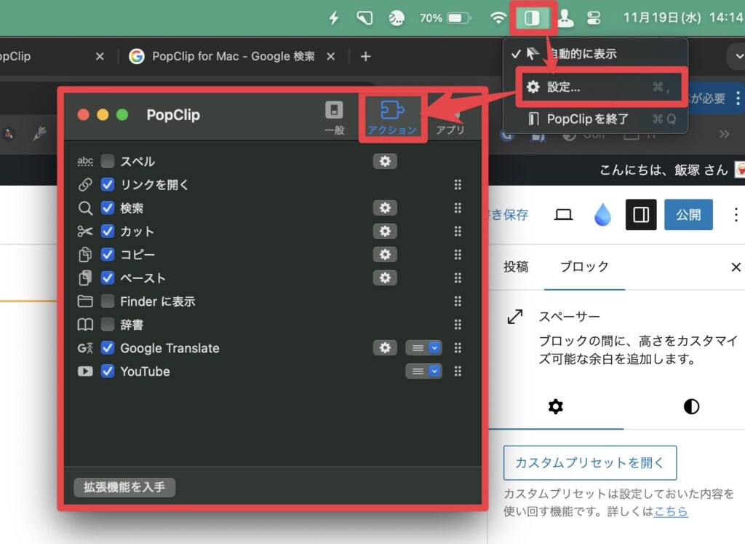This screenshot has height=544, width=745.
Task: Open display dropdown for Google Translate
Action: 423,348
